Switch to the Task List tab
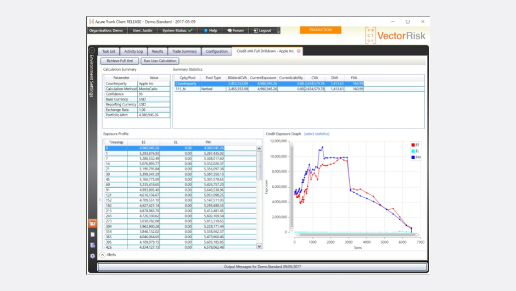This screenshot has width=516, height=291. tap(109, 52)
